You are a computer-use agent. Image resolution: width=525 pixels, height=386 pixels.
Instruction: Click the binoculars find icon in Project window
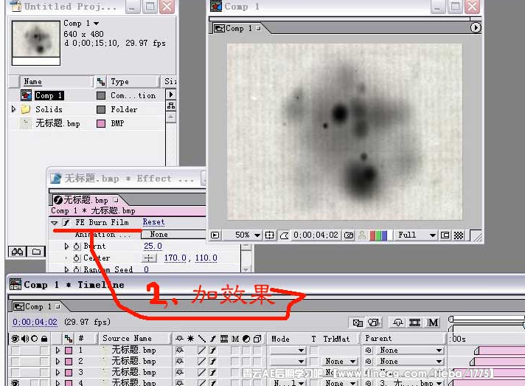point(18,251)
